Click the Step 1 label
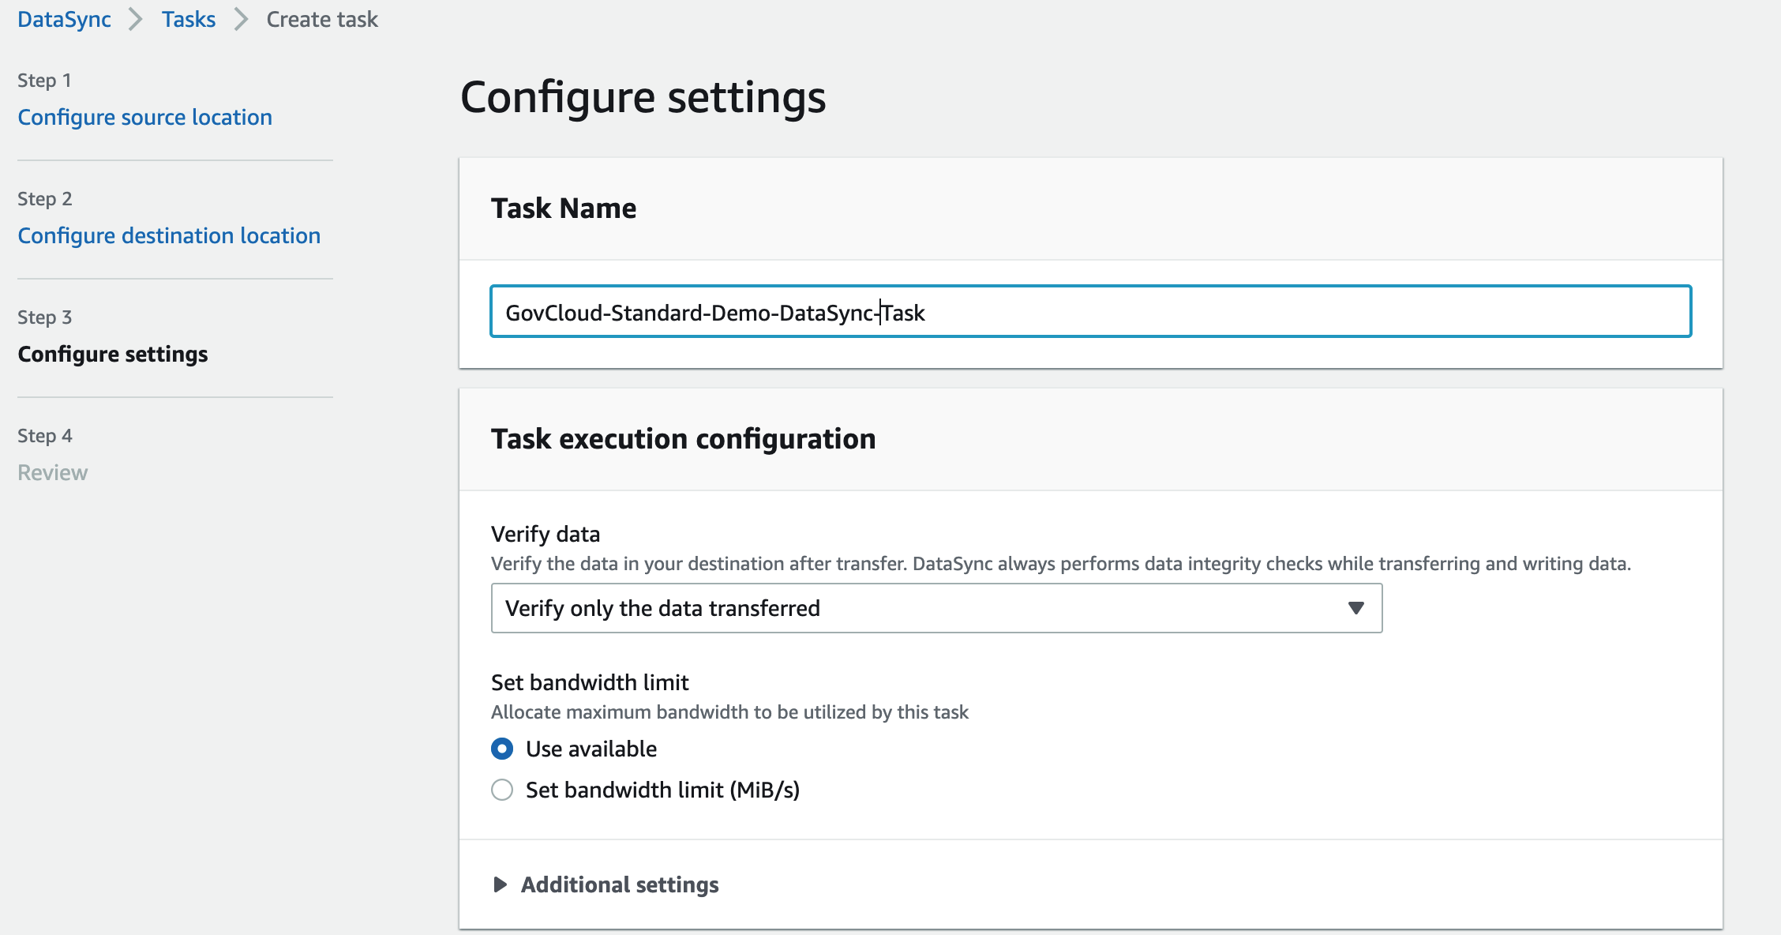 [44, 81]
